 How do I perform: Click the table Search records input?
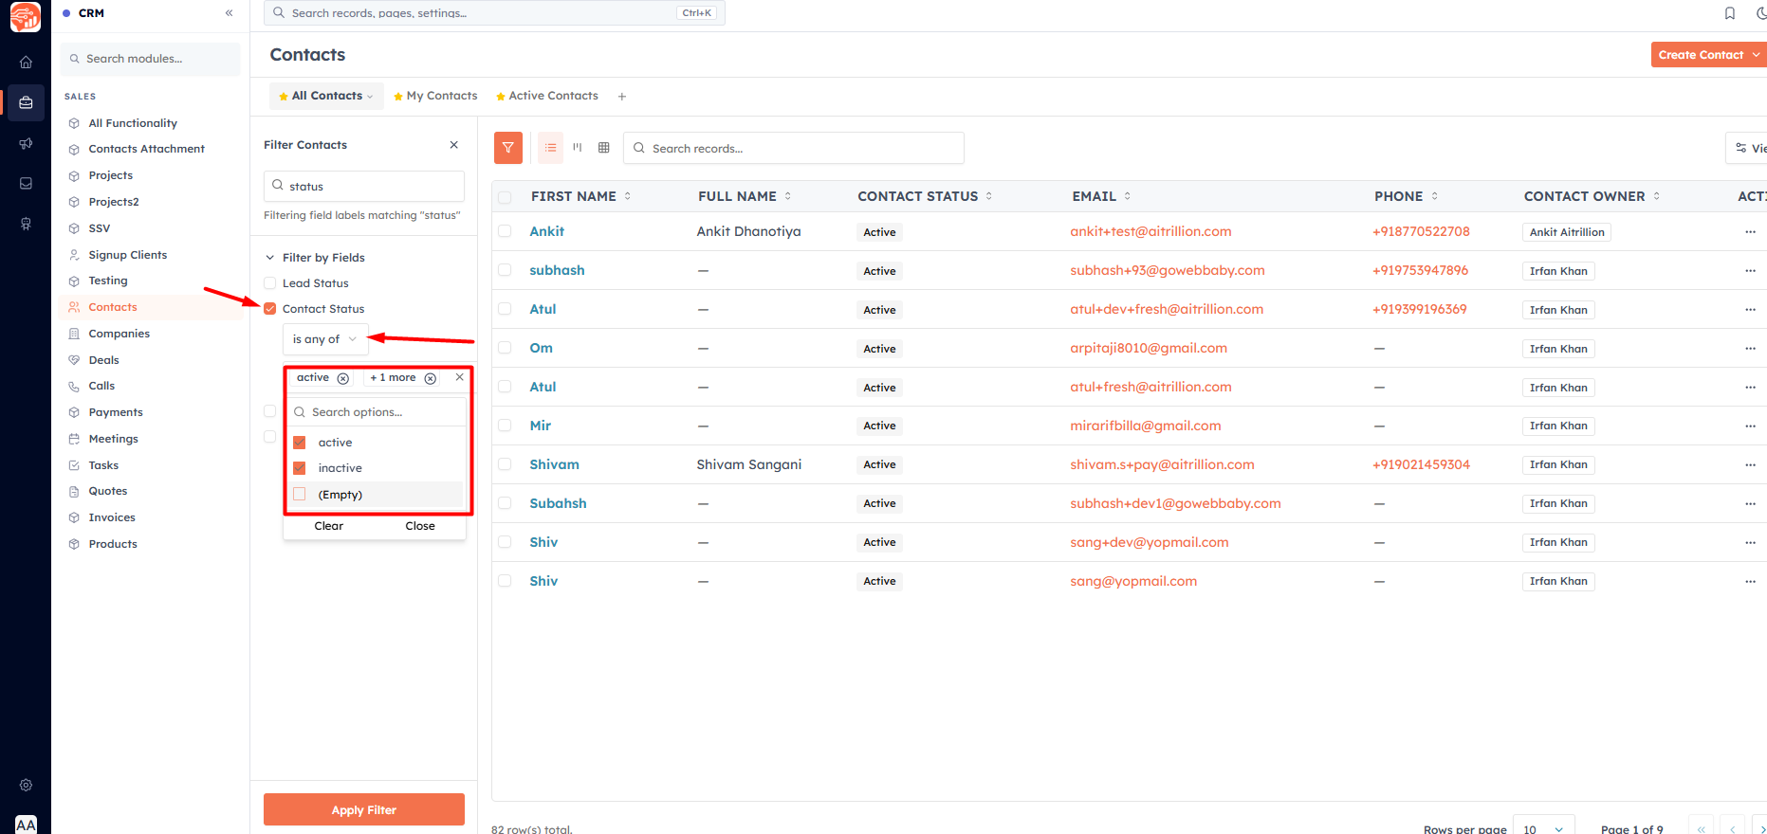[794, 148]
